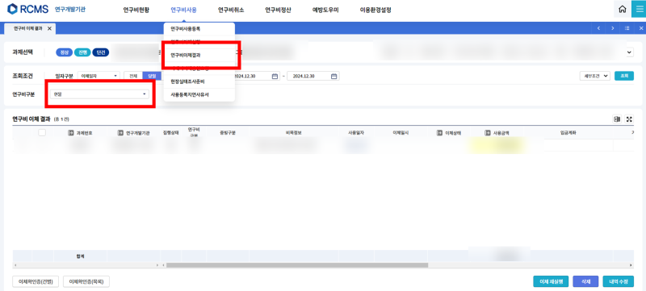Click the 조회 search button
Viewport: 646px width, 291px height.
[x=624, y=76]
